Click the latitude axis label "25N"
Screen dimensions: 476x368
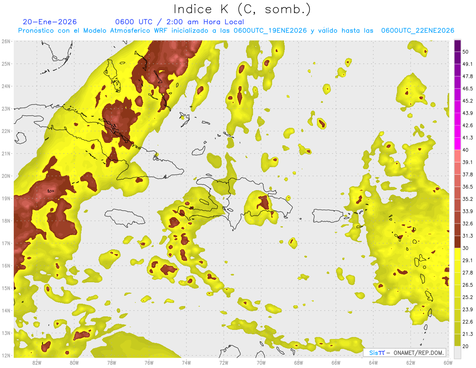point(6,64)
